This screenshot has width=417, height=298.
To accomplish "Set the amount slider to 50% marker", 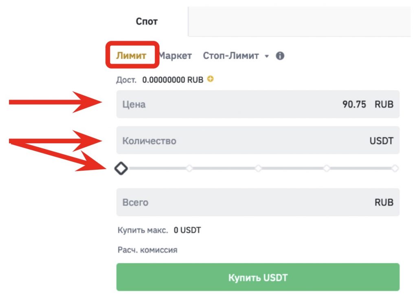I will 258,168.
